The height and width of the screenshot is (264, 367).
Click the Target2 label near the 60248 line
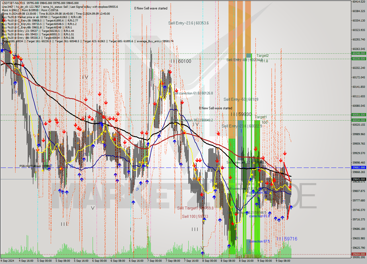coord(262,55)
